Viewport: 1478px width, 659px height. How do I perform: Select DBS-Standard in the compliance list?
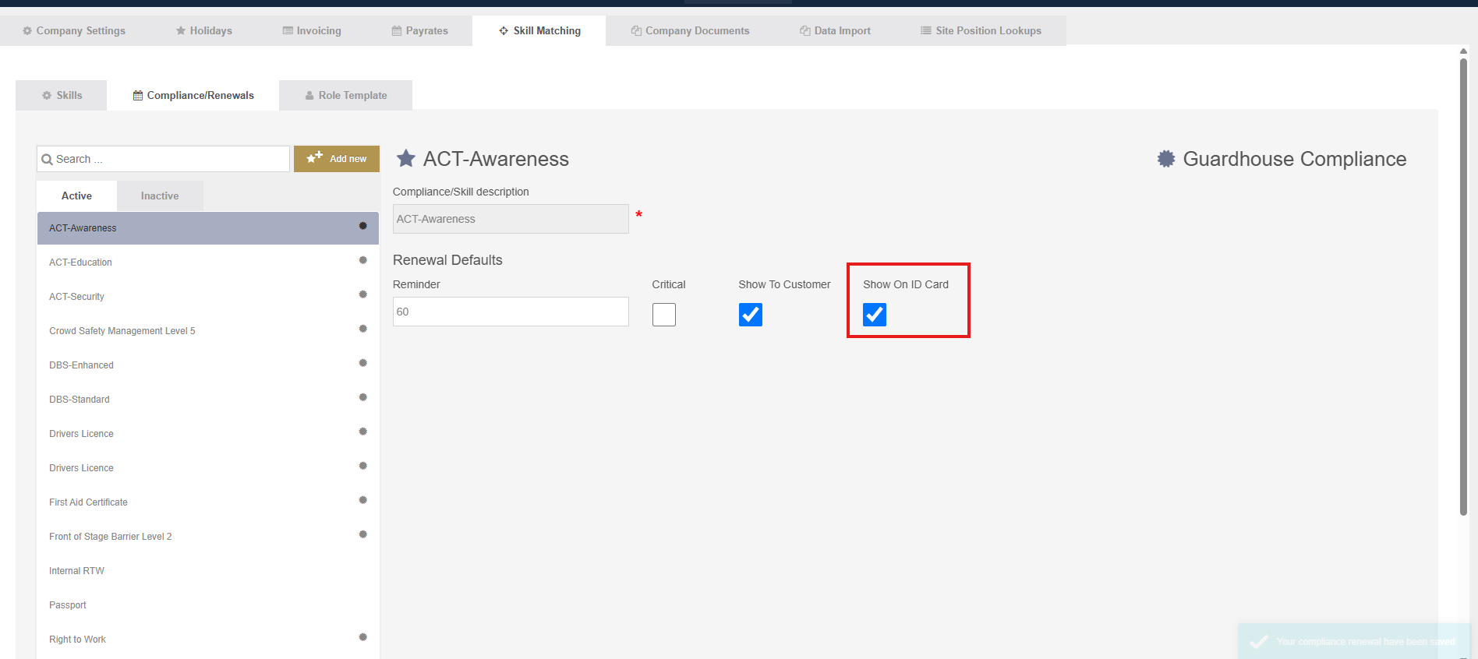tap(80, 400)
